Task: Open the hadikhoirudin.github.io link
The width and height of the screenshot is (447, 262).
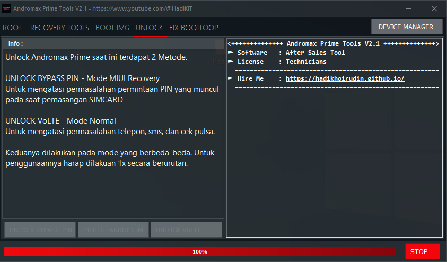Action: coord(345,78)
